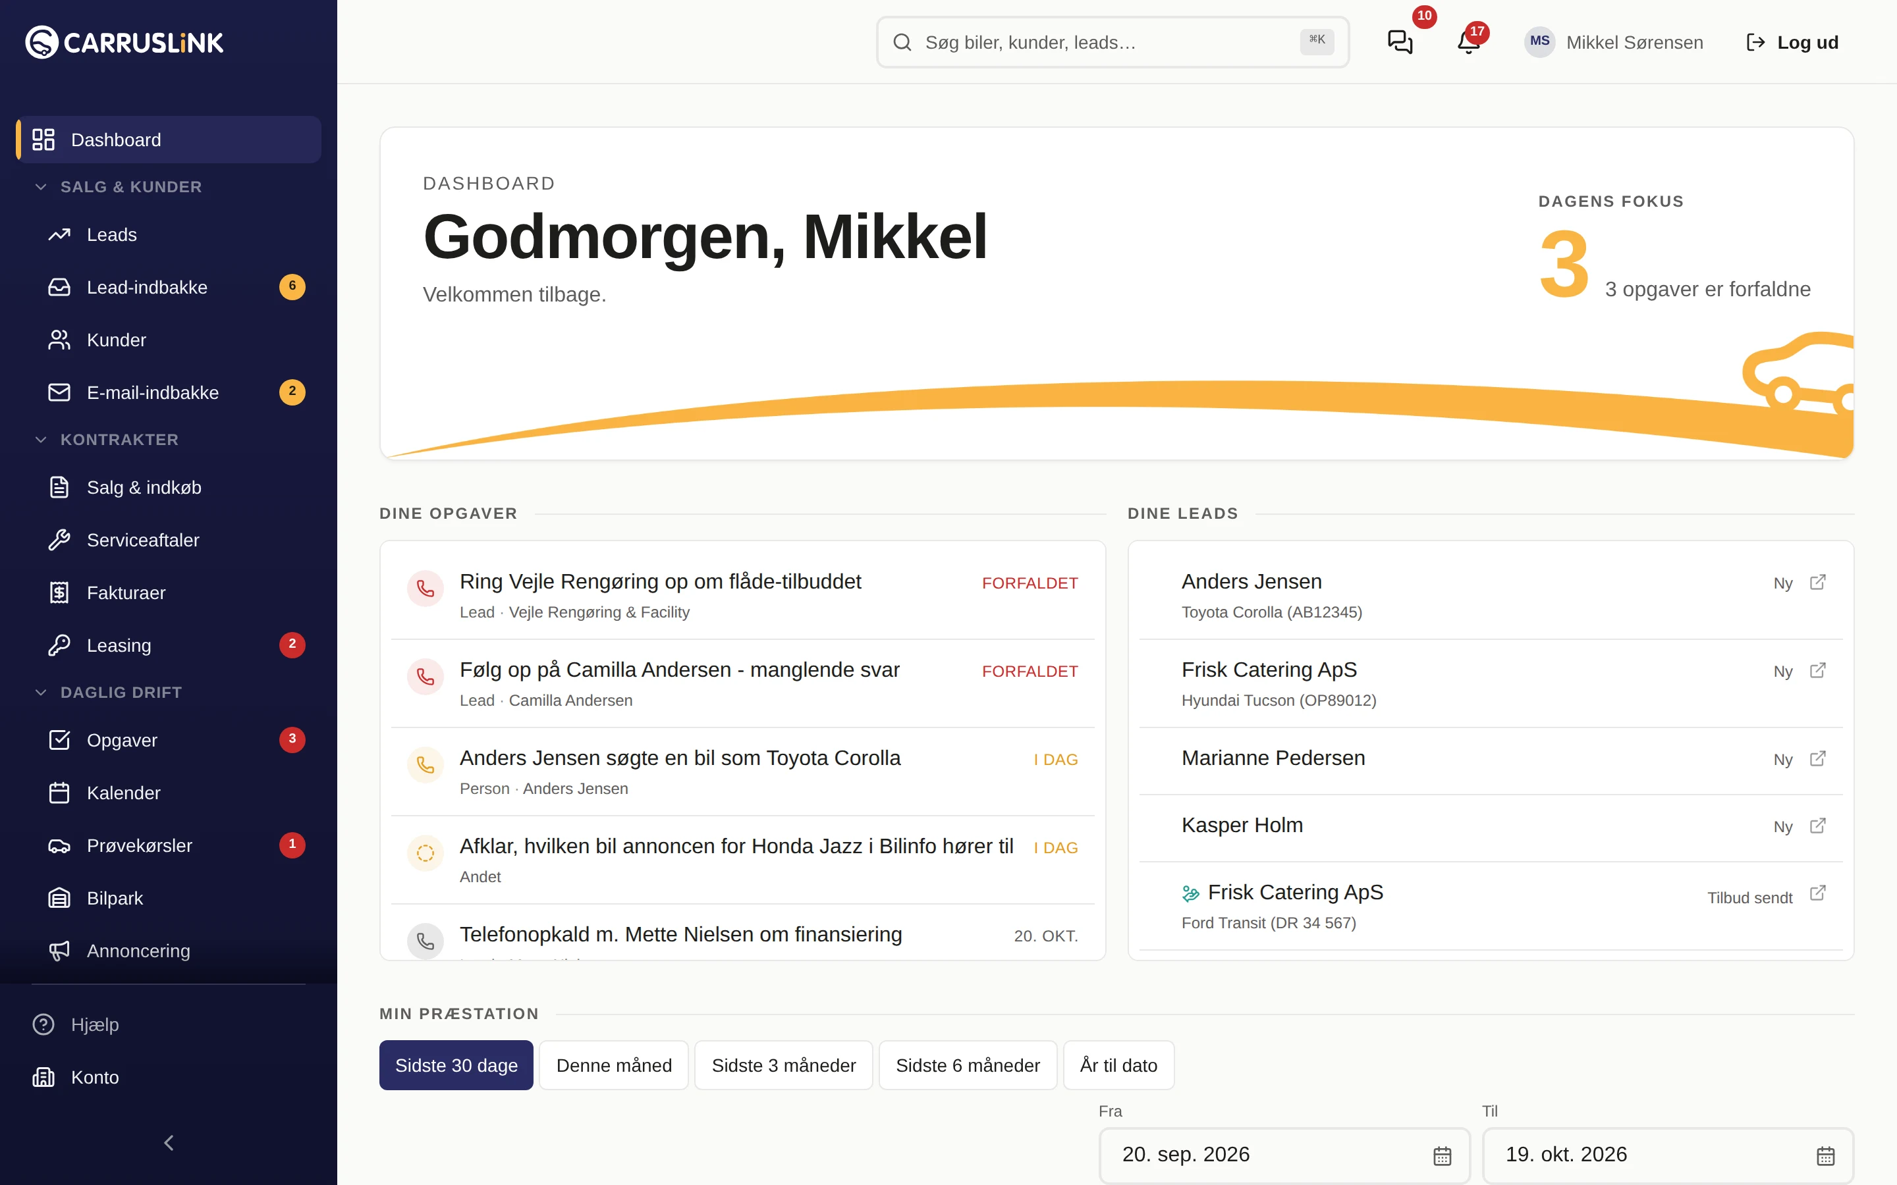The width and height of the screenshot is (1897, 1185).
Task: Open external link for Anders Jensen lead
Action: tap(1818, 583)
